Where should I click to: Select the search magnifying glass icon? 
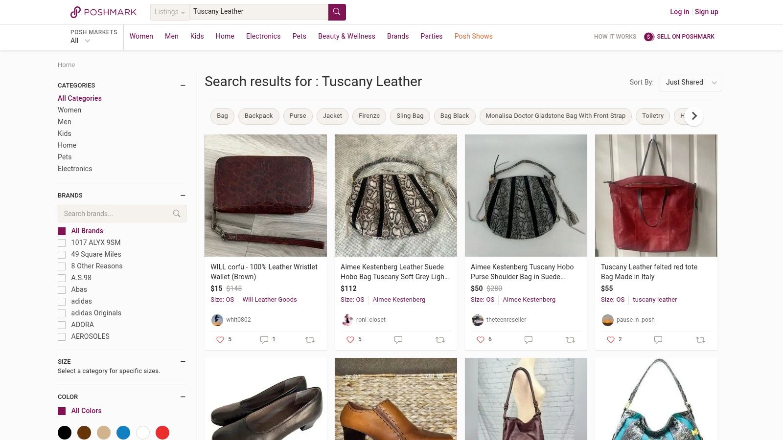[x=337, y=11]
